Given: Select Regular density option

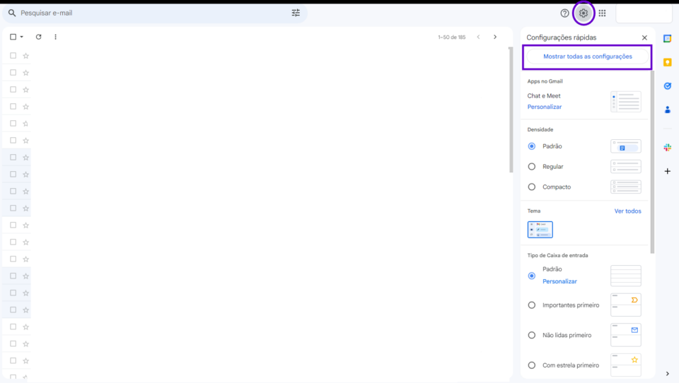Looking at the screenshot, I should click(x=532, y=167).
